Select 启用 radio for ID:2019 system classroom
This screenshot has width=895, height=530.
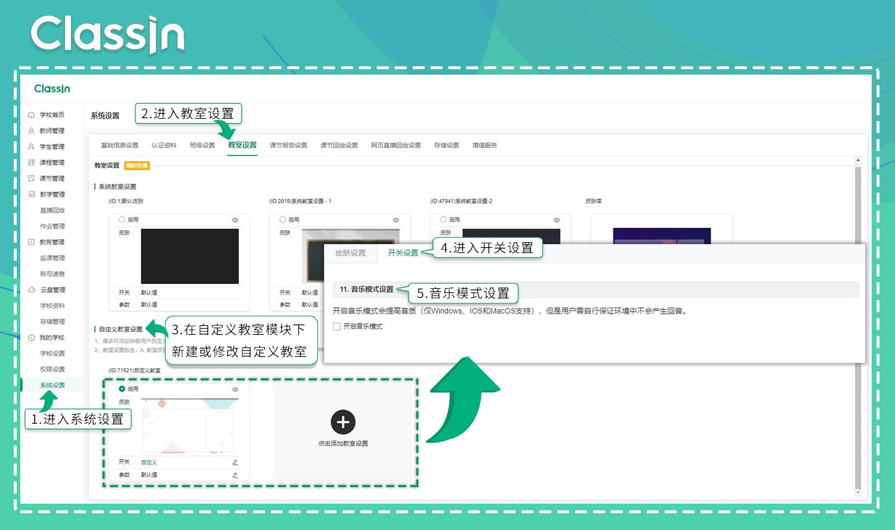click(x=283, y=220)
